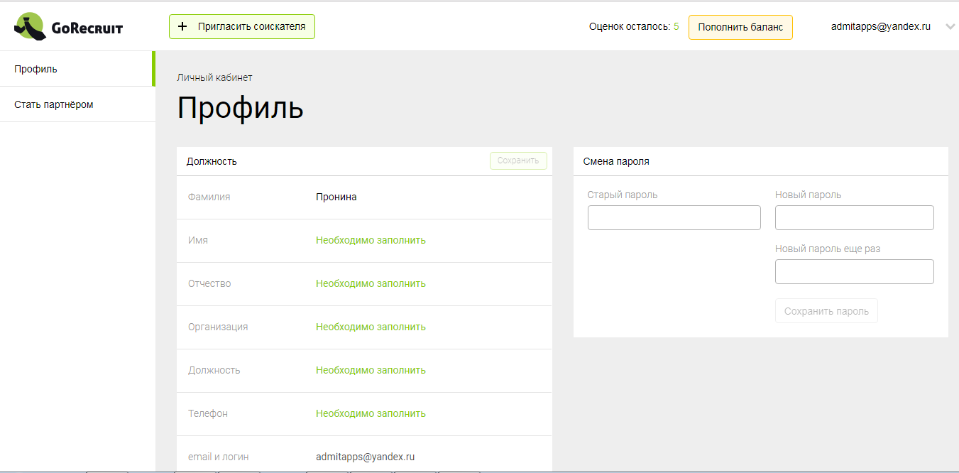
Task: Focus the Новый пароль еще раз field
Action: pos(854,271)
